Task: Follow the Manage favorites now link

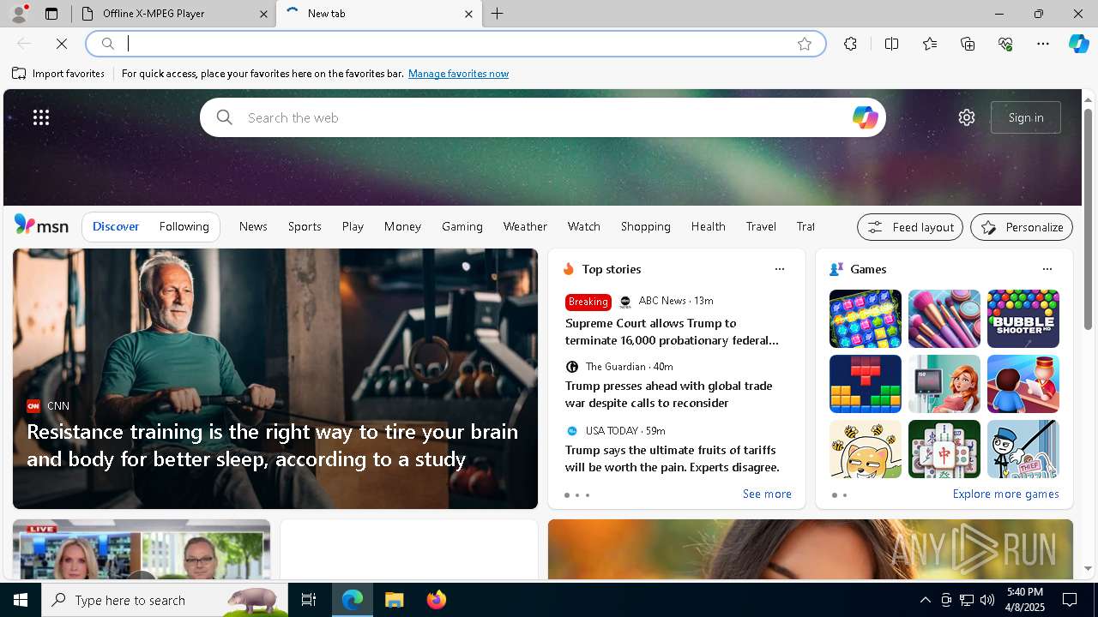Action: (x=458, y=74)
